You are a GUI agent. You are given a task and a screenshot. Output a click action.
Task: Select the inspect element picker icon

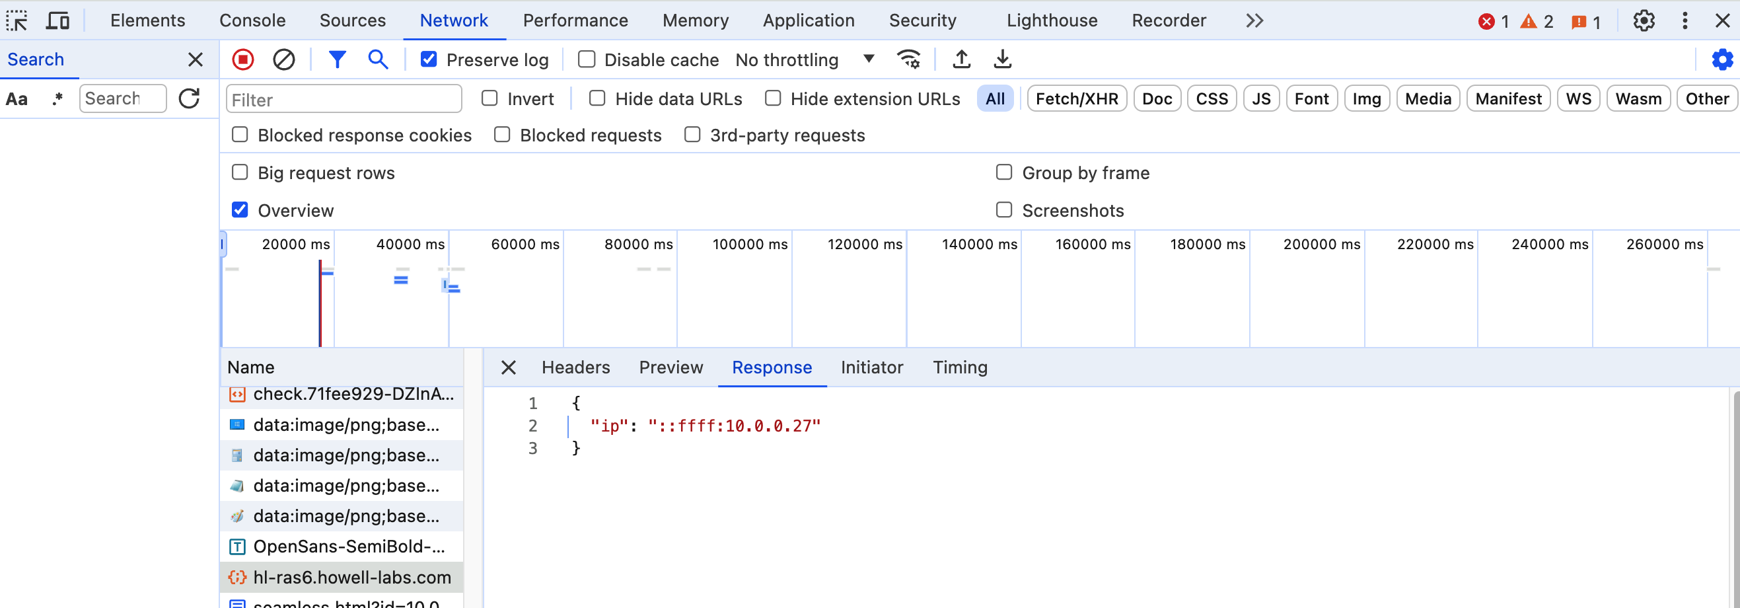tap(17, 21)
